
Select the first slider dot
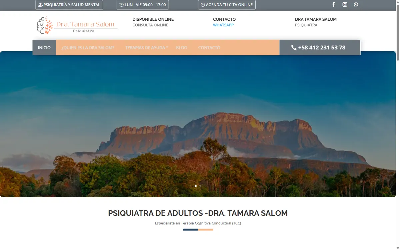pyautogui.click(x=196, y=186)
